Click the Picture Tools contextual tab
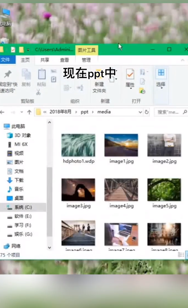188x308 pixels. click(x=86, y=50)
